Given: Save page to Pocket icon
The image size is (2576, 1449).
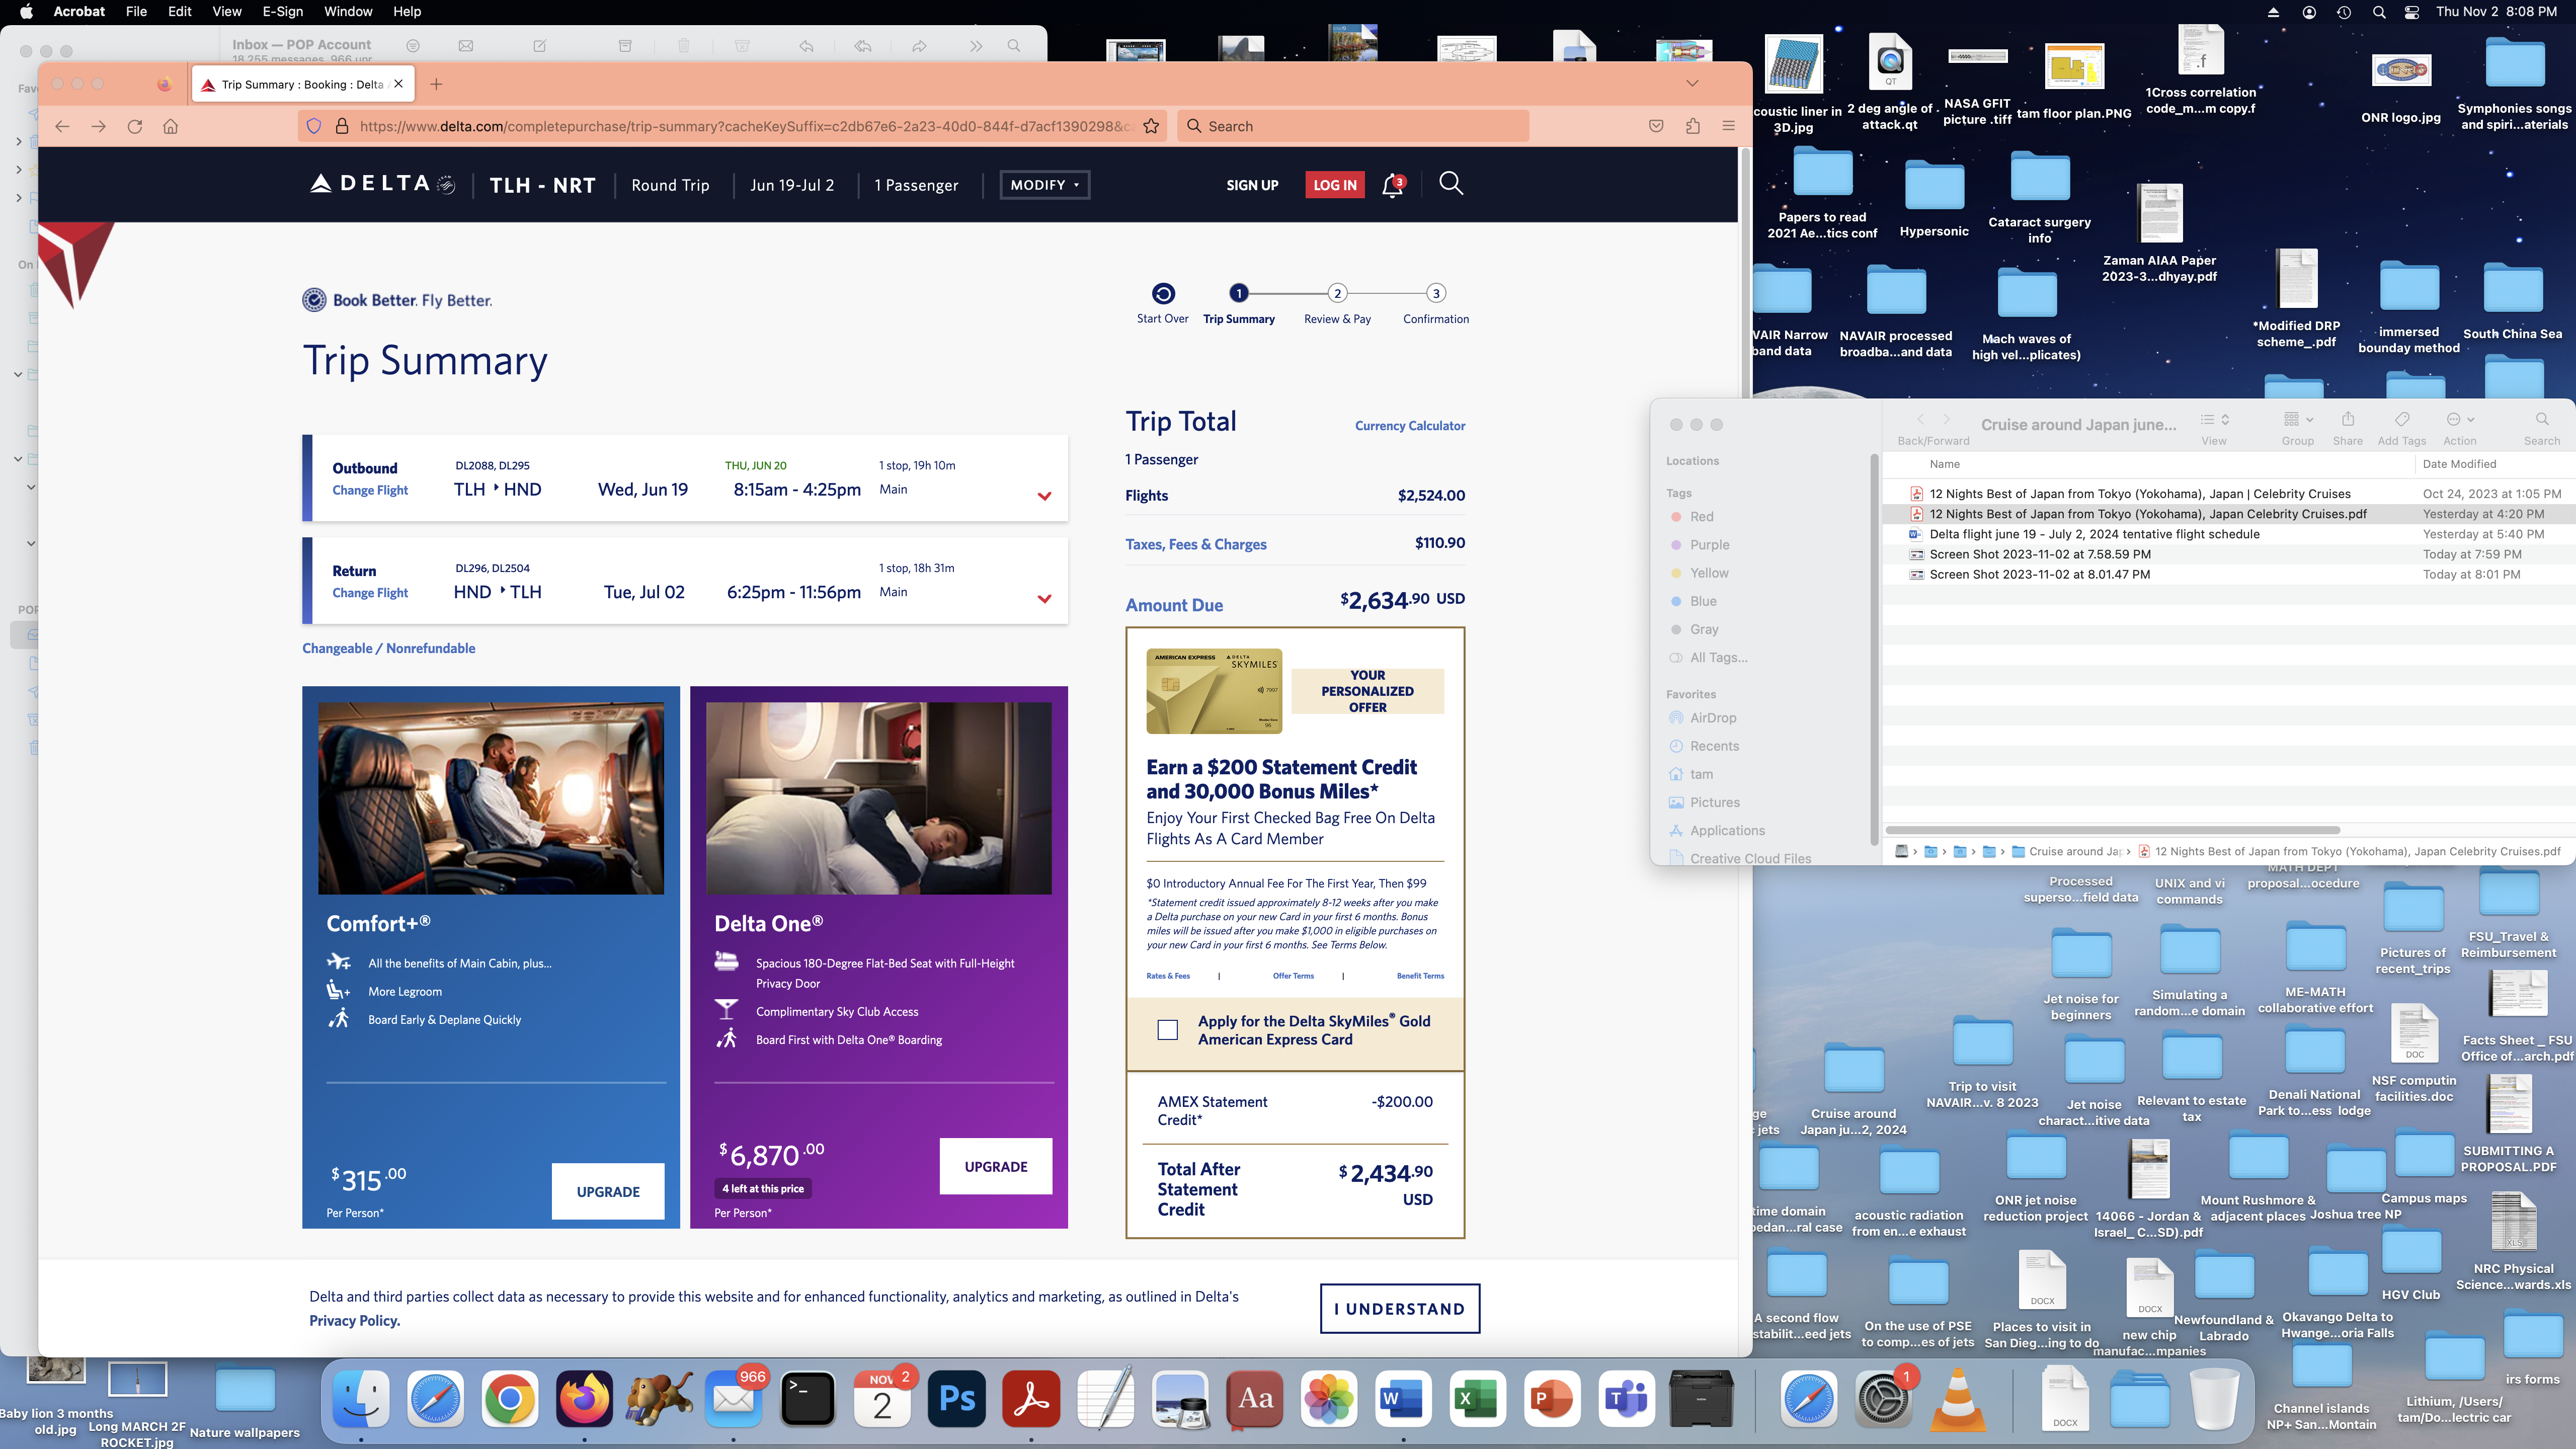Looking at the screenshot, I should [1656, 126].
